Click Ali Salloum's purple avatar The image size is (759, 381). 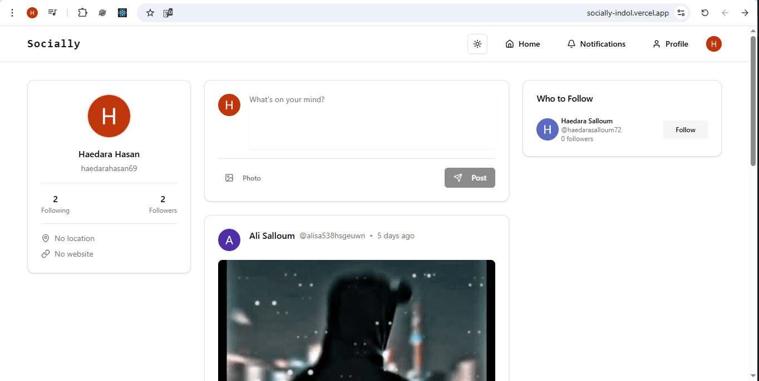tap(229, 240)
